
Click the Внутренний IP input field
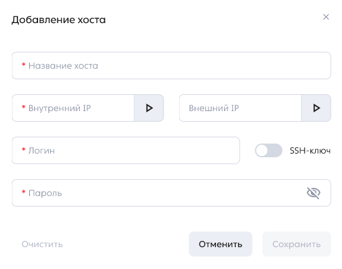[73, 108]
